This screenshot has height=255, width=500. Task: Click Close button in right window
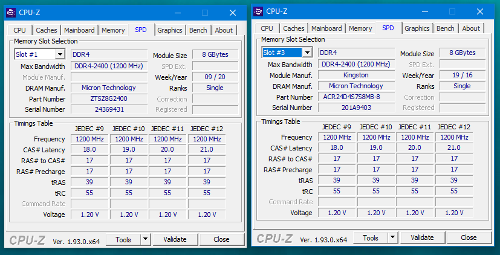(x=469, y=238)
